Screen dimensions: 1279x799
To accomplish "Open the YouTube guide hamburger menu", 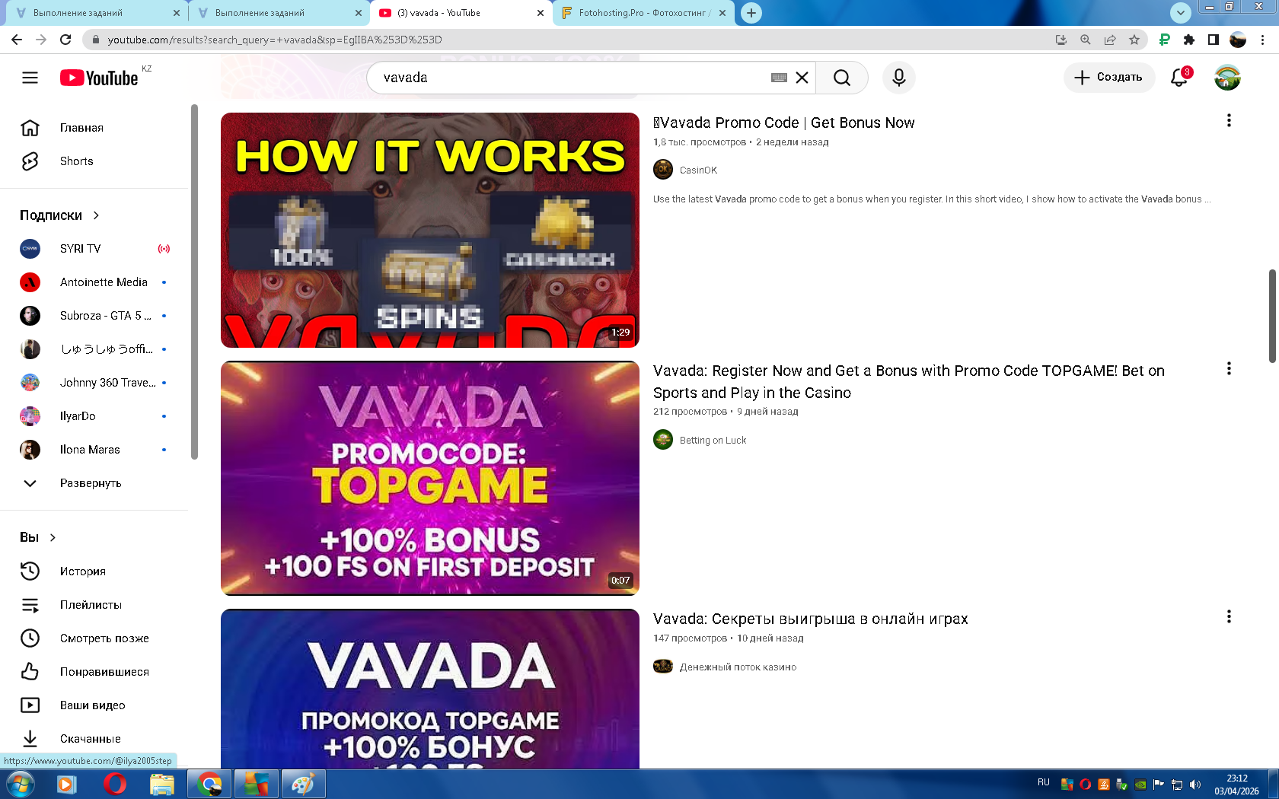I will pyautogui.click(x=30, y=78).
